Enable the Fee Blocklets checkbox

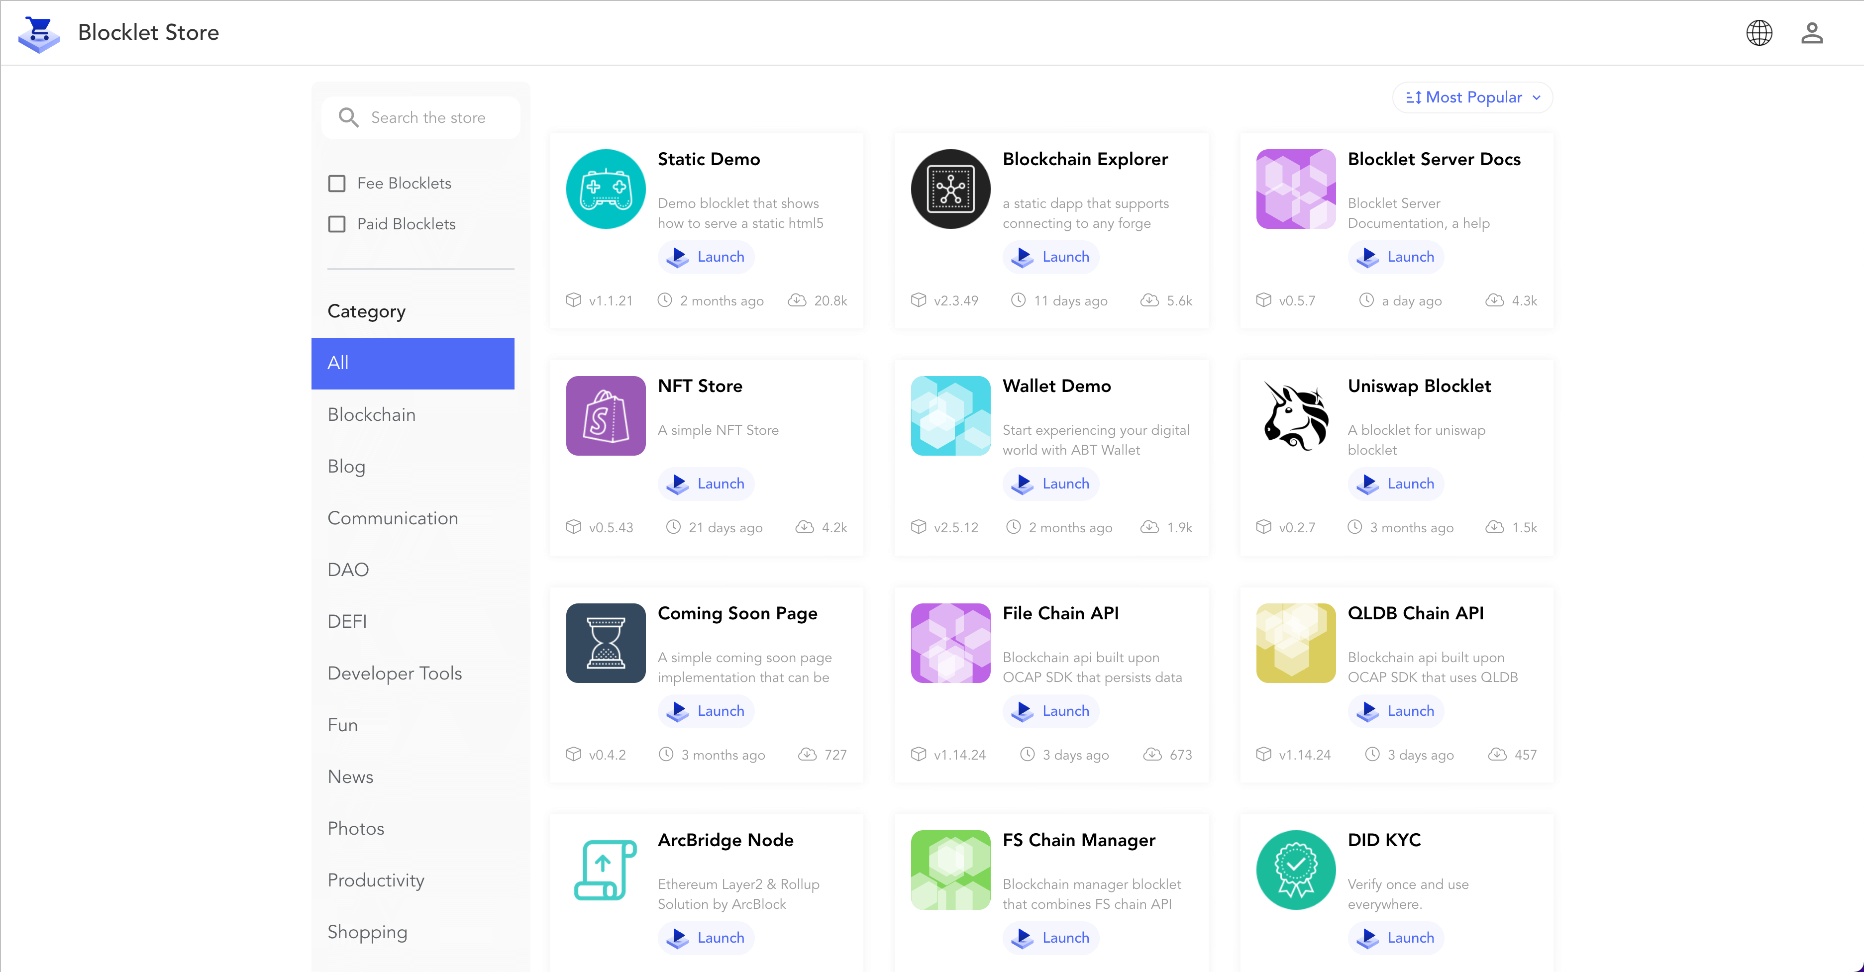pos(336,184)
